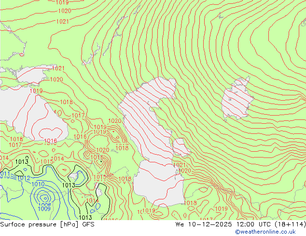Image resolution: width=306 pixels, height=236 pixels.
Task: Click the blue 1012 isobar label
Action: click(x=24, y=178)
